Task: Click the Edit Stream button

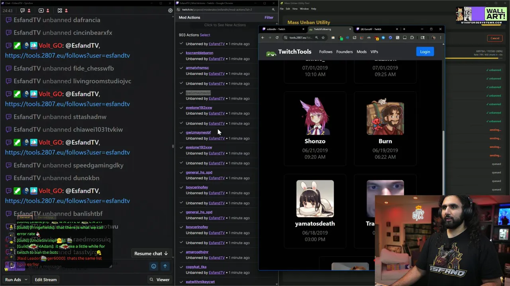Action: click(x=46, y=280)
